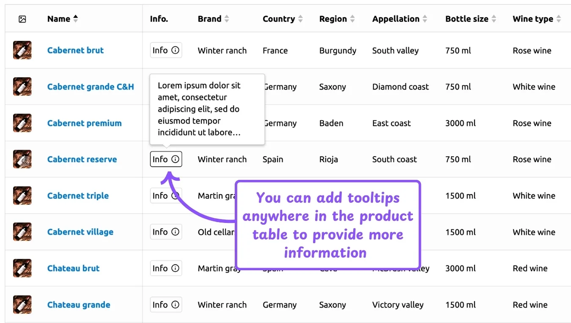Click Info button in Chateau brut row
Image resolution: width=571 pixels, height=323 pixels.
[x=166, y=268]
